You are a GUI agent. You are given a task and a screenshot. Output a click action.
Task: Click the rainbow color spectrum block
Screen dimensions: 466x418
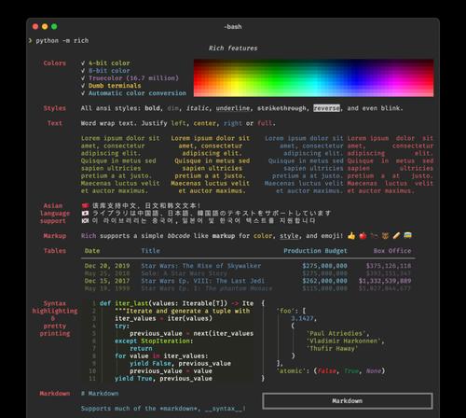[314, 77]
